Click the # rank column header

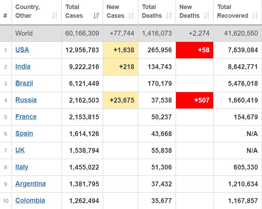click(5, 16)
